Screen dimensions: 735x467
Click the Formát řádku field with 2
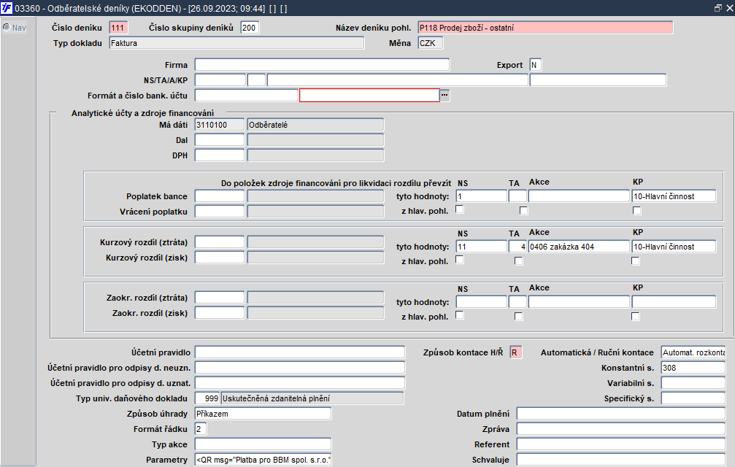(x=201, y=429)
